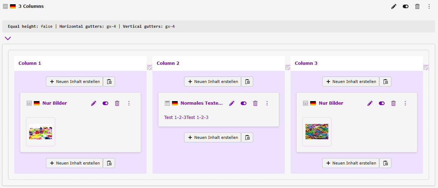Click the edit column icon beside Column 2

pos(288,68)
